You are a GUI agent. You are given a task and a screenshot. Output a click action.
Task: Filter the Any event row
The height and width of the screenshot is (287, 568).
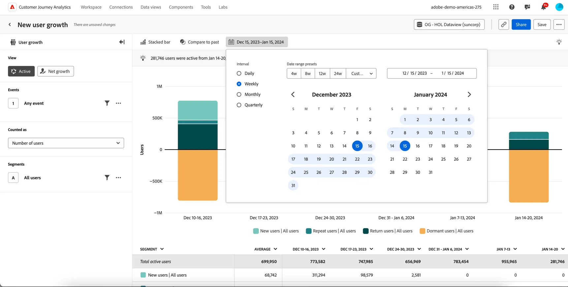(107, 103)
